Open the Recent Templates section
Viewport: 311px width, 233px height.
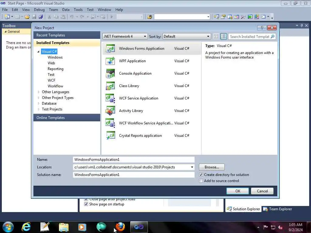click(67, 35)
